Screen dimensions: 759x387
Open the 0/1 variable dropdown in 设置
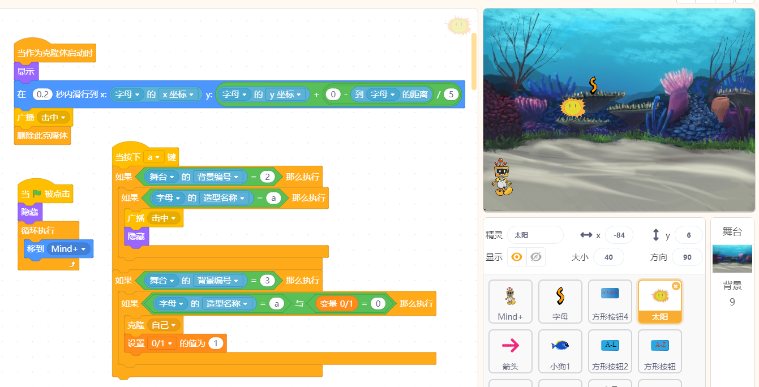[162, 343]
